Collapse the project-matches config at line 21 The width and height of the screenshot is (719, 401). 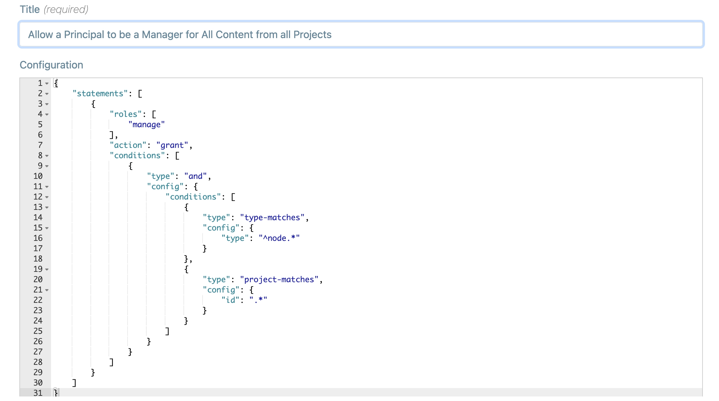[x=47, y=290]
